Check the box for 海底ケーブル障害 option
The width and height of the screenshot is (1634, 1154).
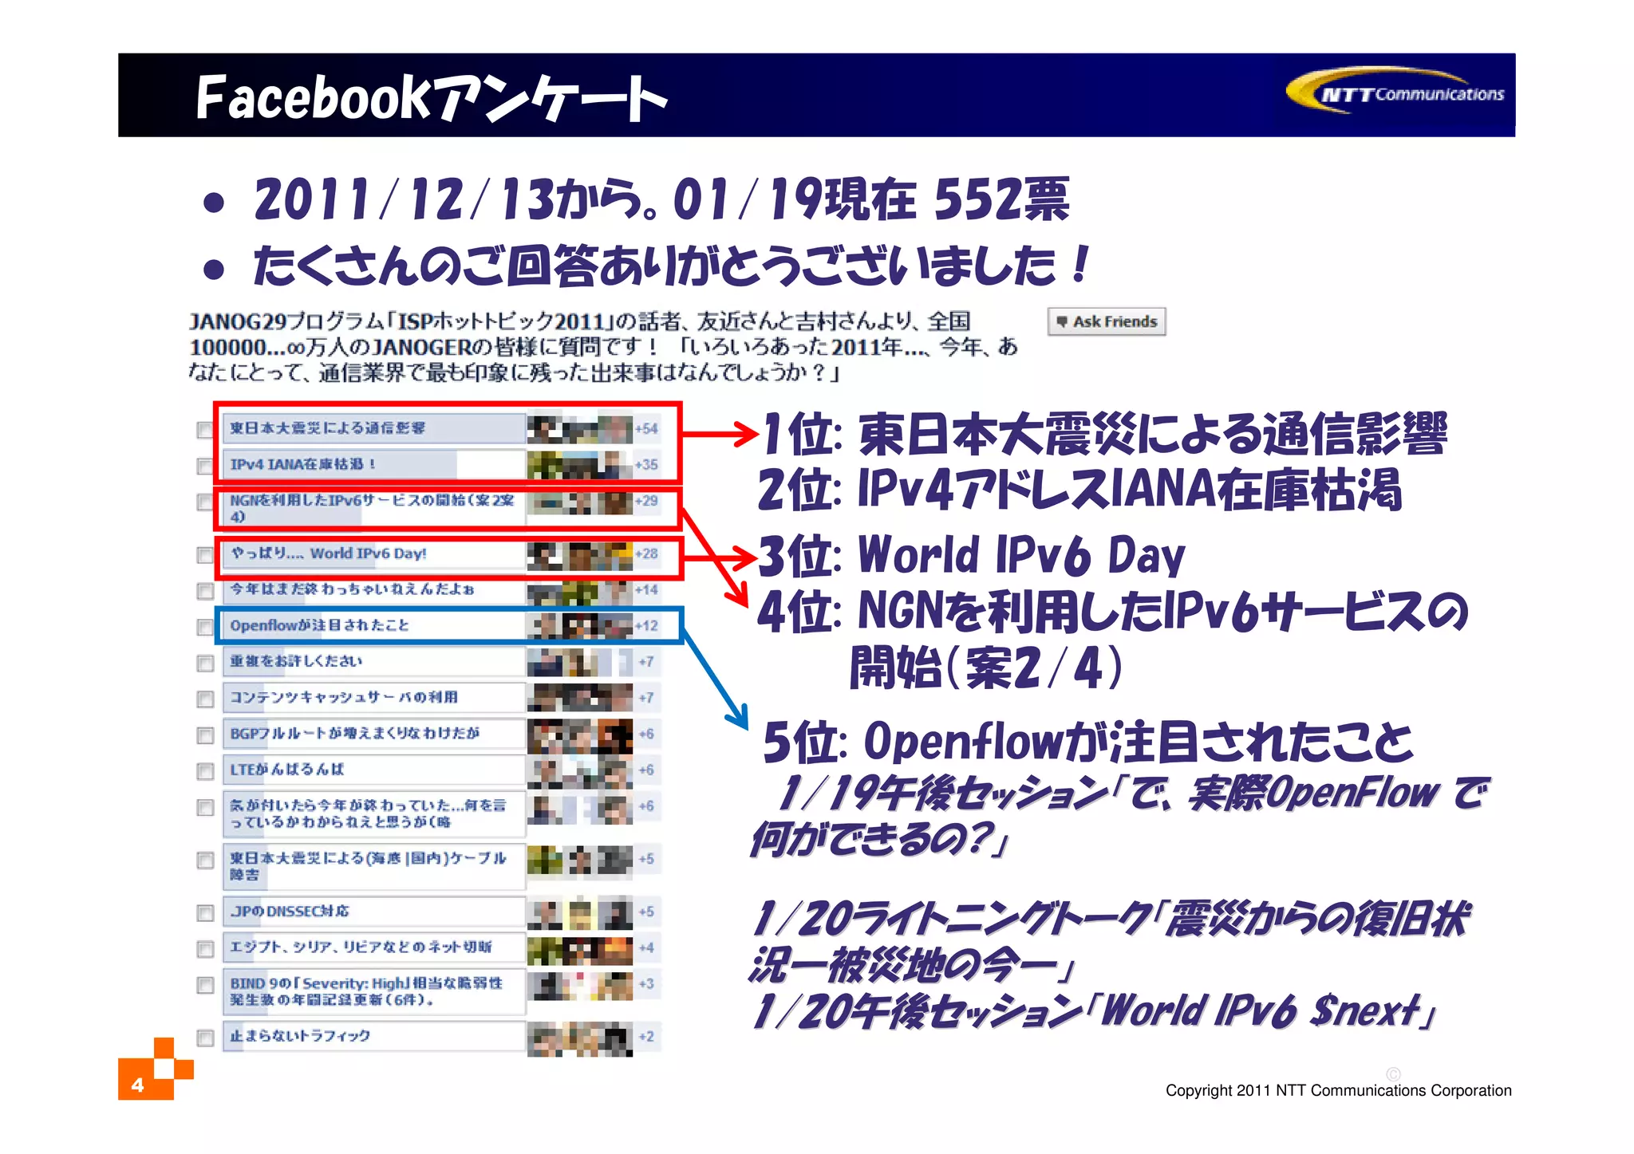point(205,860)
